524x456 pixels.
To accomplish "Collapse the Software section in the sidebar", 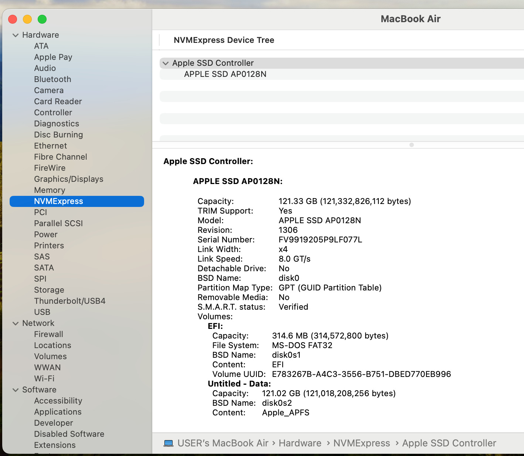I will coord(16,389).
